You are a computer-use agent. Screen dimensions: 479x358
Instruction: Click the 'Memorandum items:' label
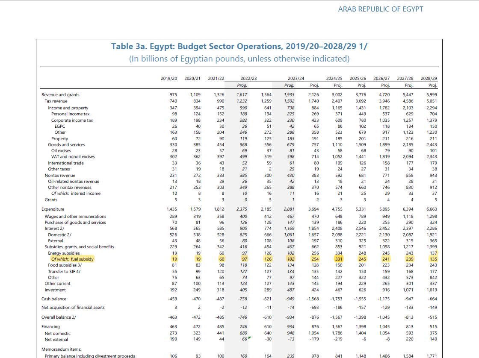(61, 349)
